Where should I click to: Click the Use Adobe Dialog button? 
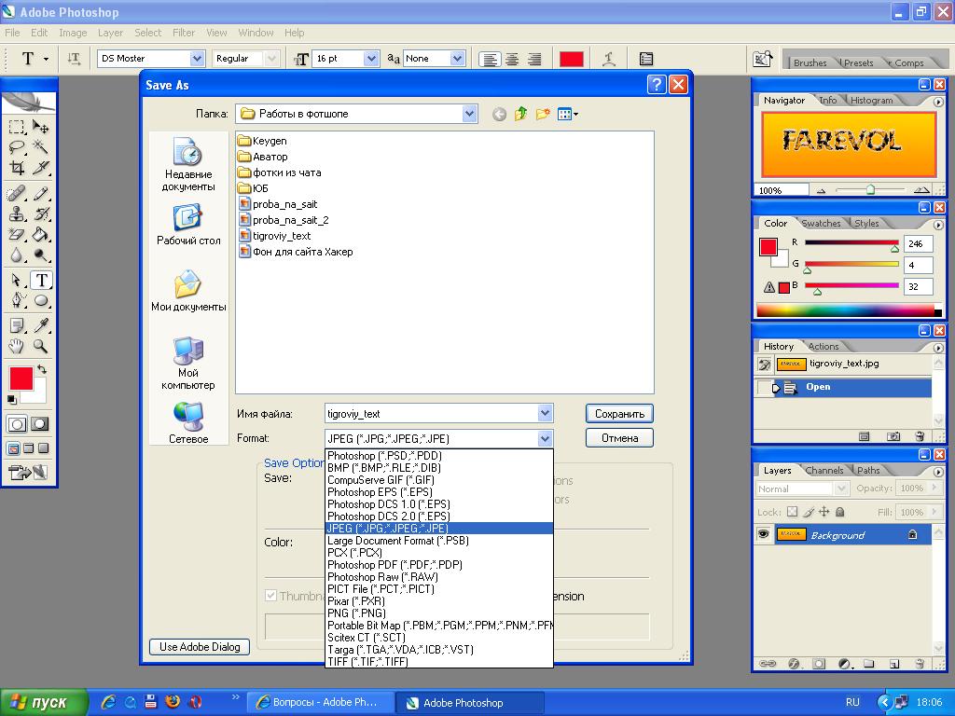200,647
